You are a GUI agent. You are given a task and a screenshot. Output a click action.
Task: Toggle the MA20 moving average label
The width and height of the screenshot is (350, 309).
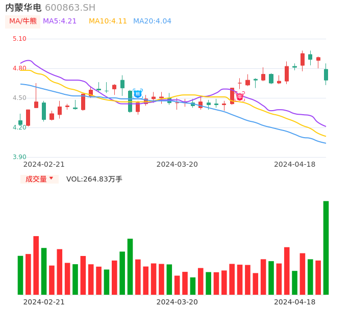coord(152,21)
